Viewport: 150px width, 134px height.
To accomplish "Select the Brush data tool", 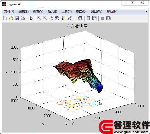I will coord(69,18).
